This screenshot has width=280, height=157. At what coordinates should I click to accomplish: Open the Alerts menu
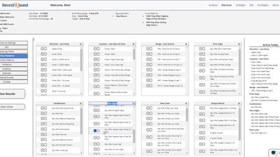[x=276, y=5]
